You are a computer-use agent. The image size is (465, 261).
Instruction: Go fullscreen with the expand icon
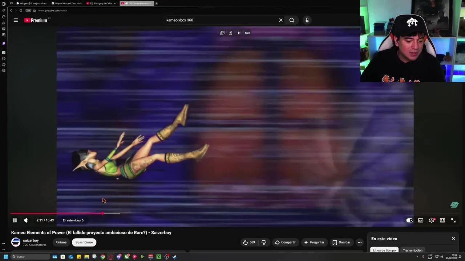[x=453, y=220]
